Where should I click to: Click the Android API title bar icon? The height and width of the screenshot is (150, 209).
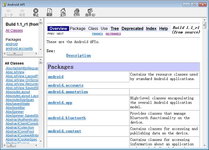(x=5, y=5)
